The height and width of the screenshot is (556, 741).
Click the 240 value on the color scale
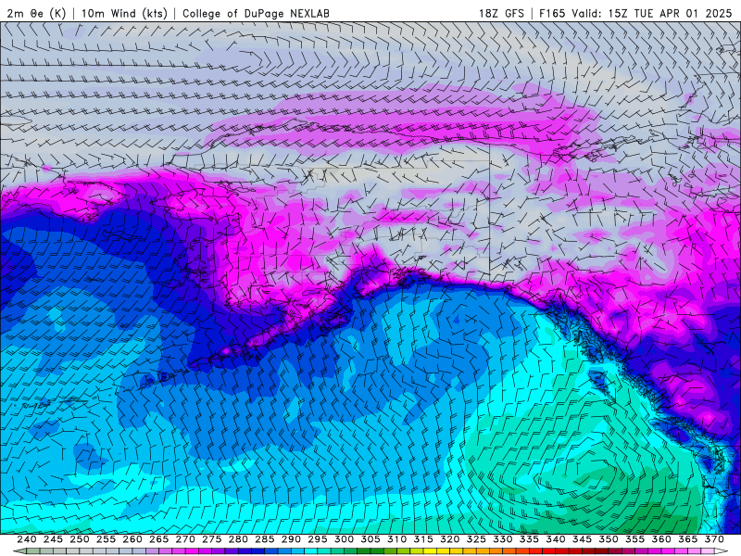(x=27, y=539)
